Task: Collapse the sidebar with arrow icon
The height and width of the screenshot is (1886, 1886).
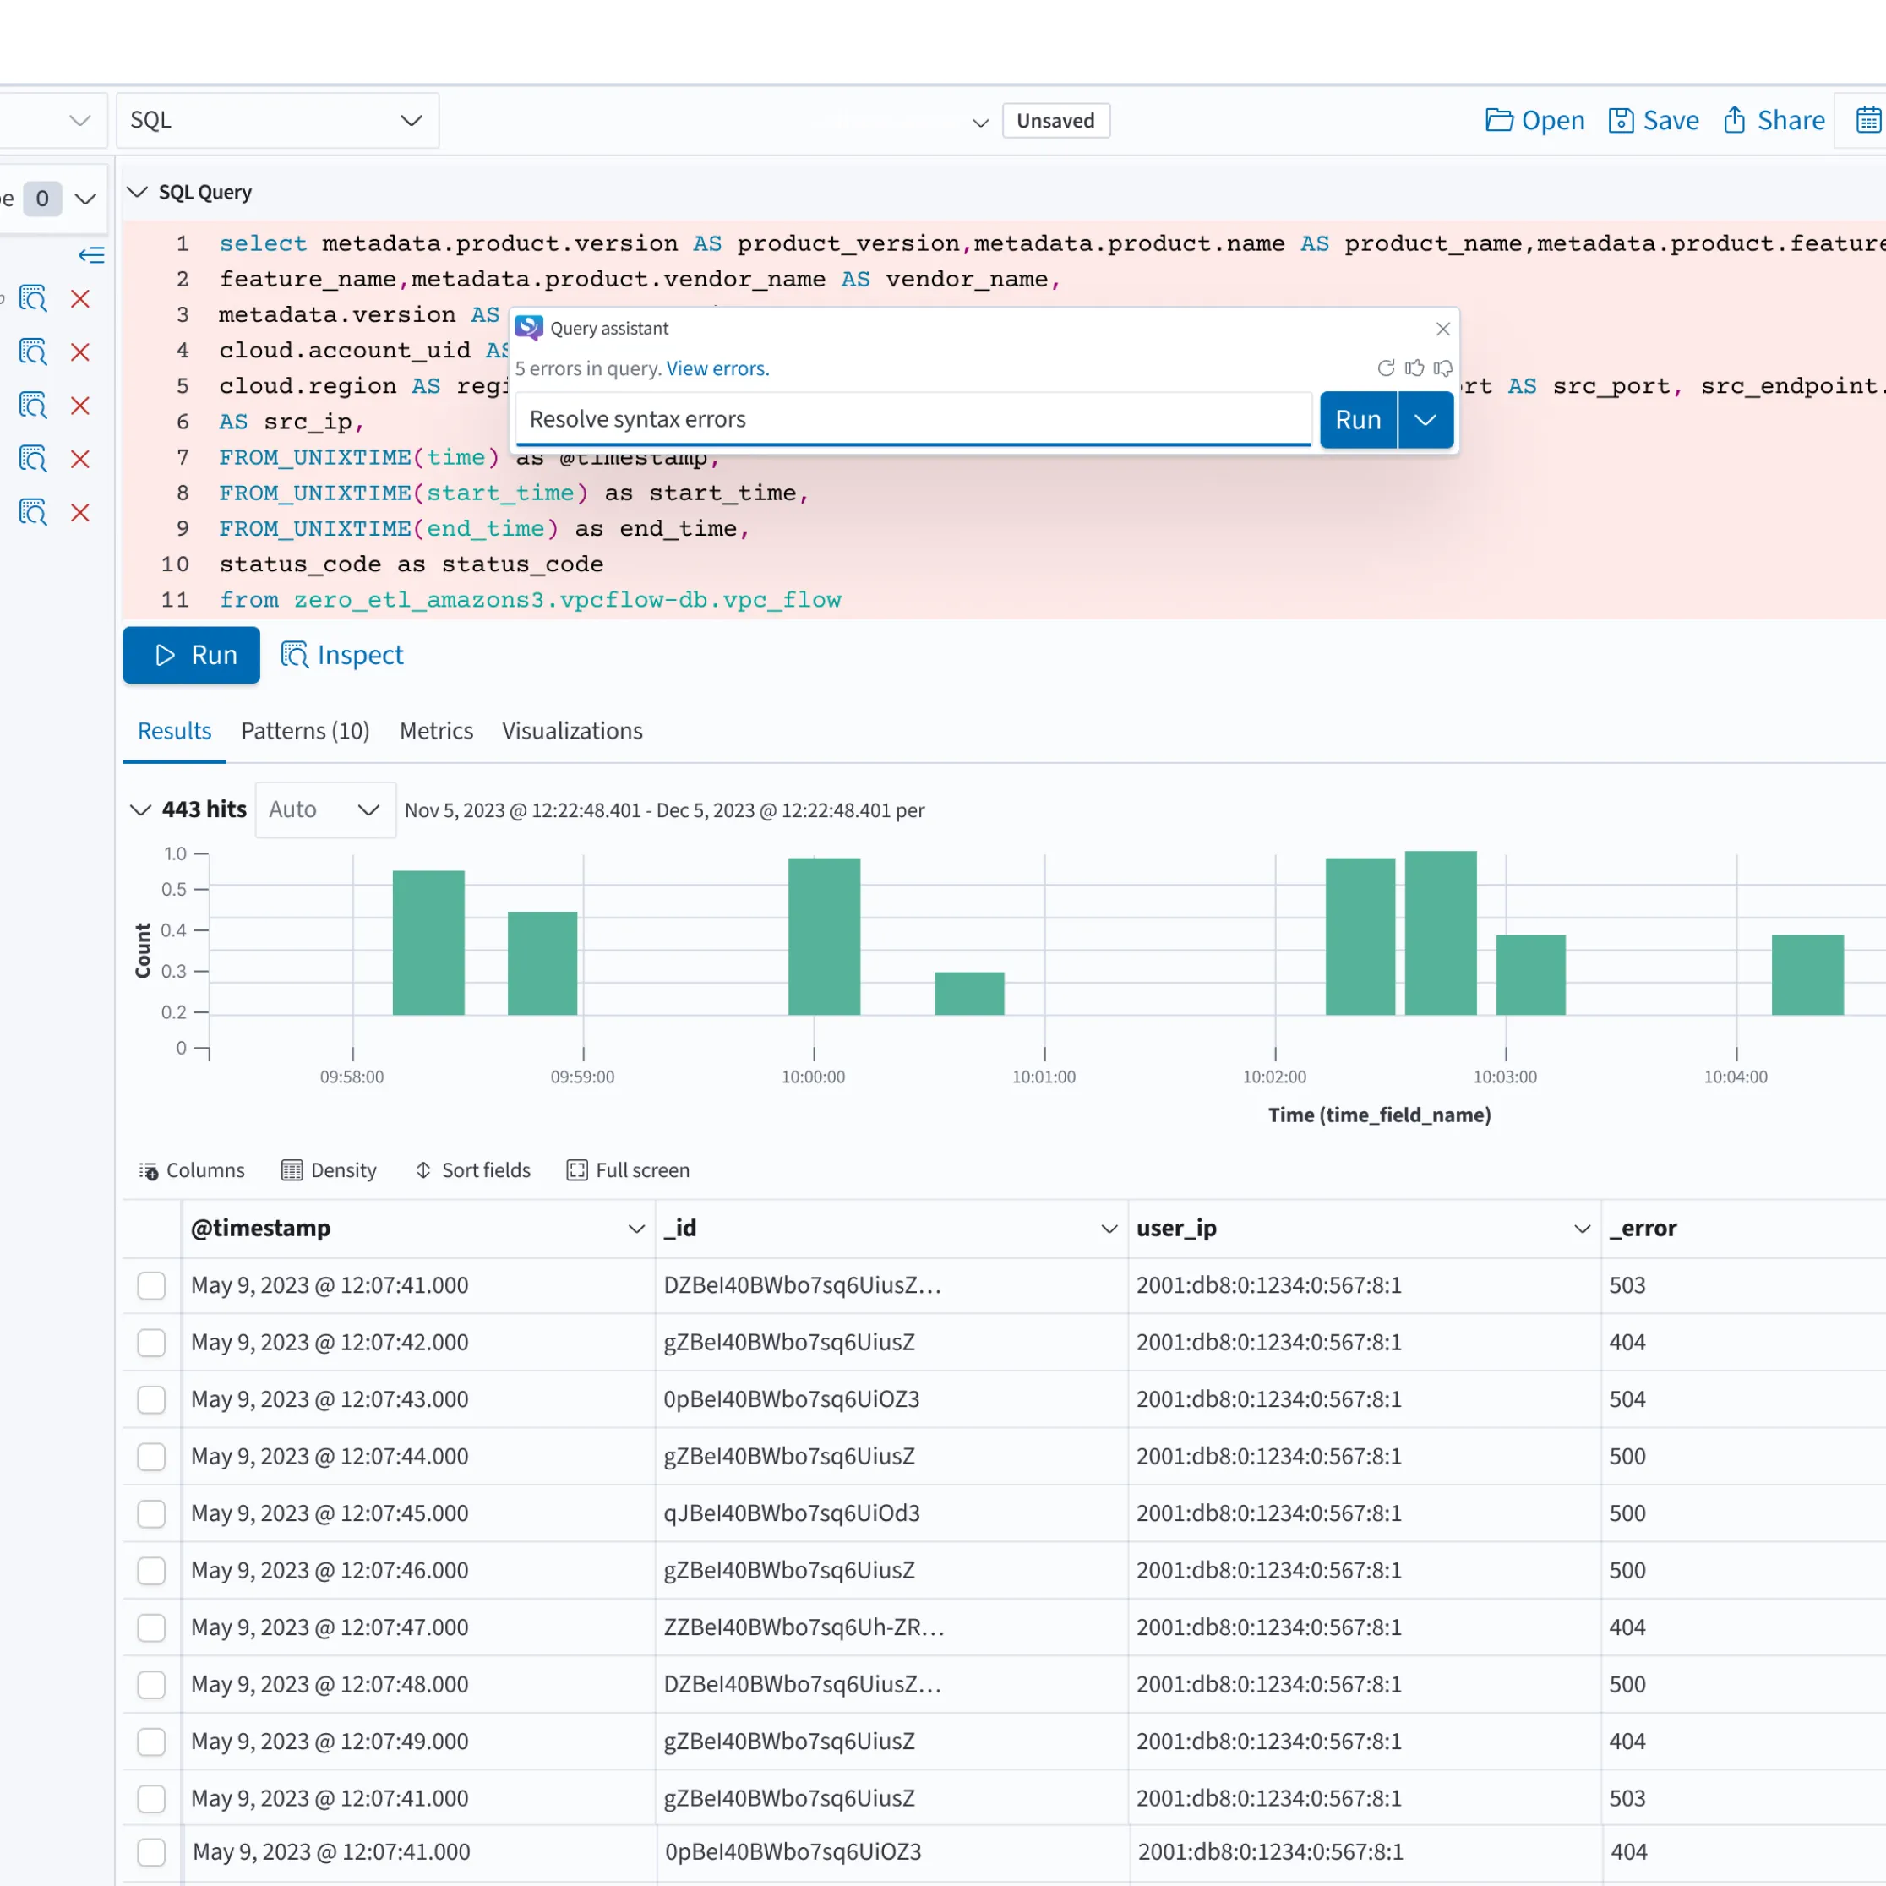Action: point(90,255)
